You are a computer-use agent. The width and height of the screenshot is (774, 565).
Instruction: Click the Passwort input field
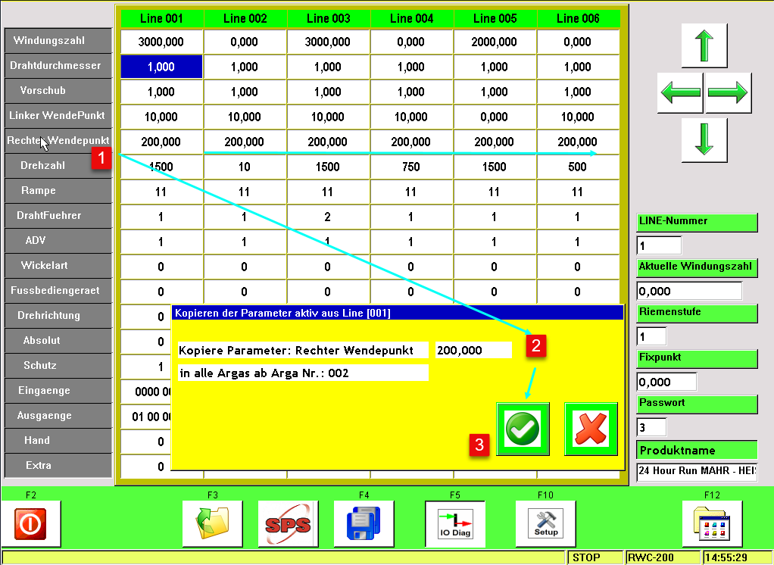(651, 427)
